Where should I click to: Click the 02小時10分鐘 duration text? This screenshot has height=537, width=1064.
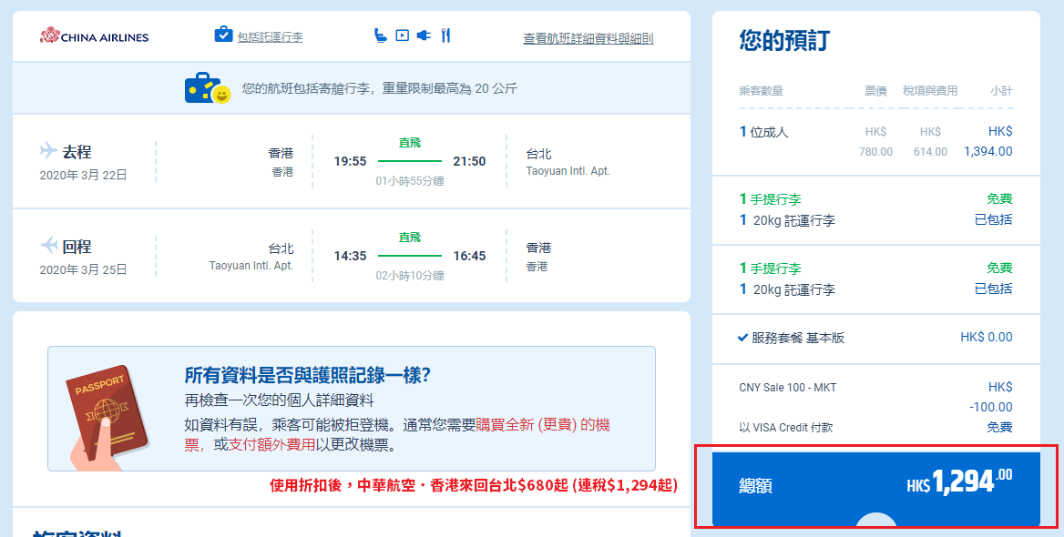pyautogui.click(x=410, y=276)
